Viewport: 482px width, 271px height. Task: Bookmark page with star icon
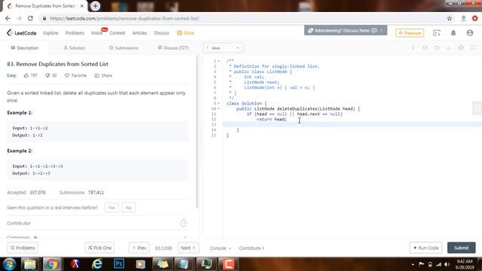point(450,18)
